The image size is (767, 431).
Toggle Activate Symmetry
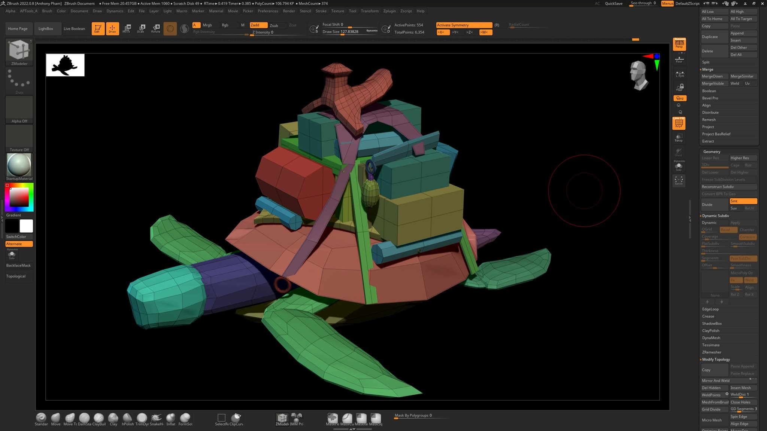tap(464, 25)
